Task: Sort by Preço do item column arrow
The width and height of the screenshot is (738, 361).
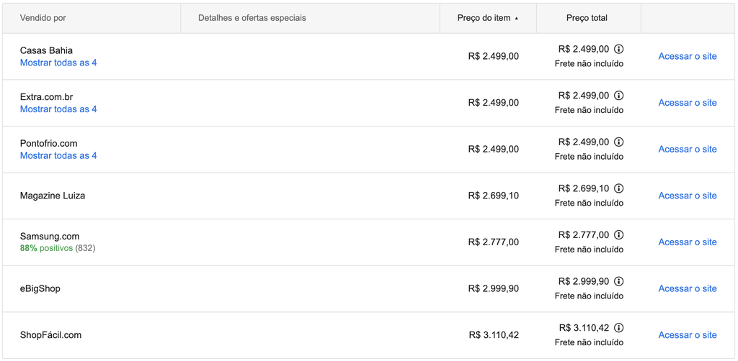Action: (516, 18)
